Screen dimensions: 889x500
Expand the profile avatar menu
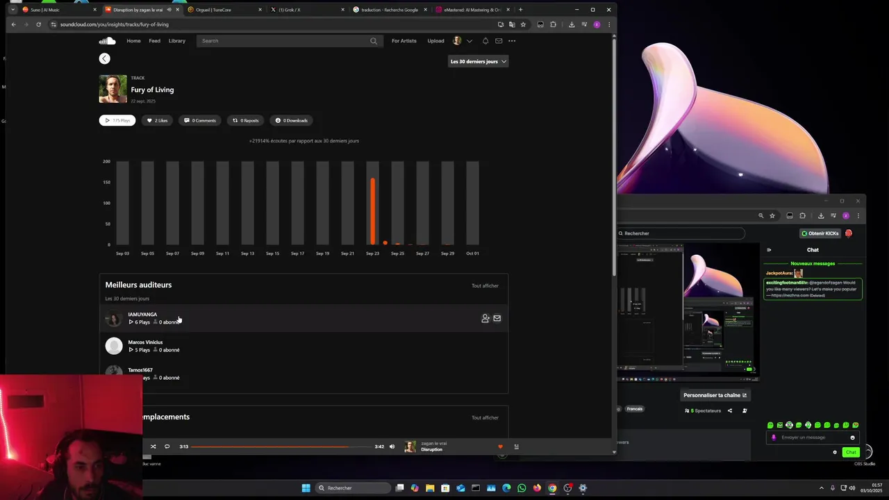[469, 41]
